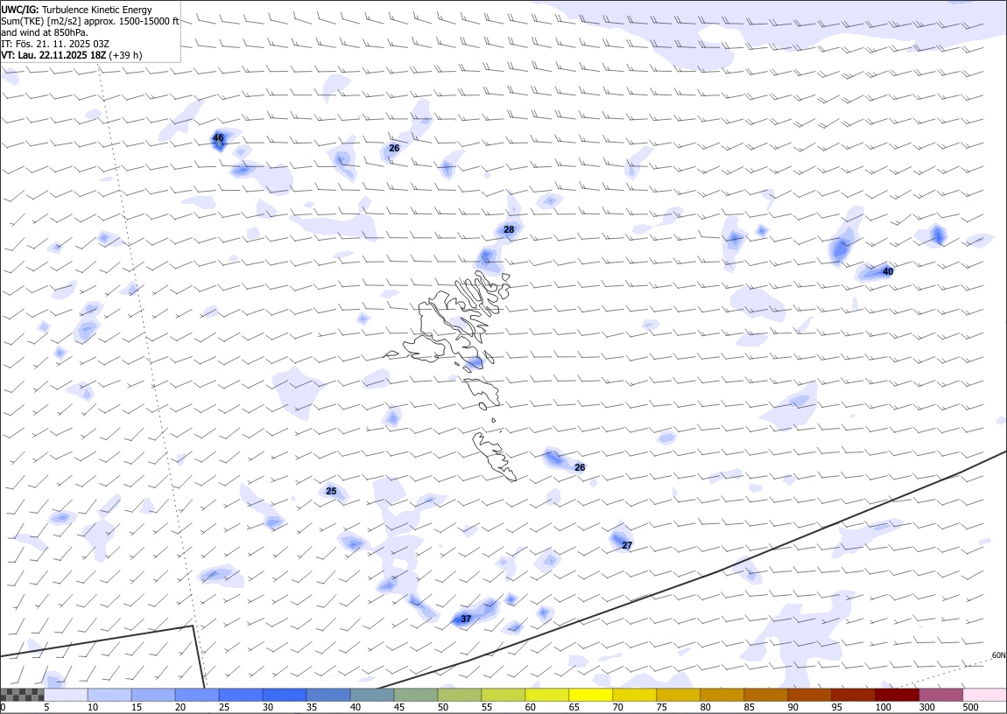Click the TKE value 37 near the bottom
1007x714 pixels.
(466, 619)
